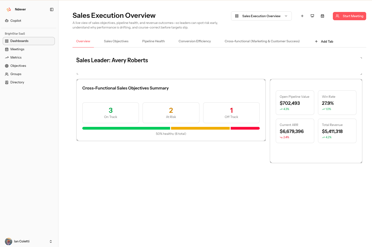Select the Dashboards sidebar entry
This screenshot has height=247, width=372.
coord(19,41)
